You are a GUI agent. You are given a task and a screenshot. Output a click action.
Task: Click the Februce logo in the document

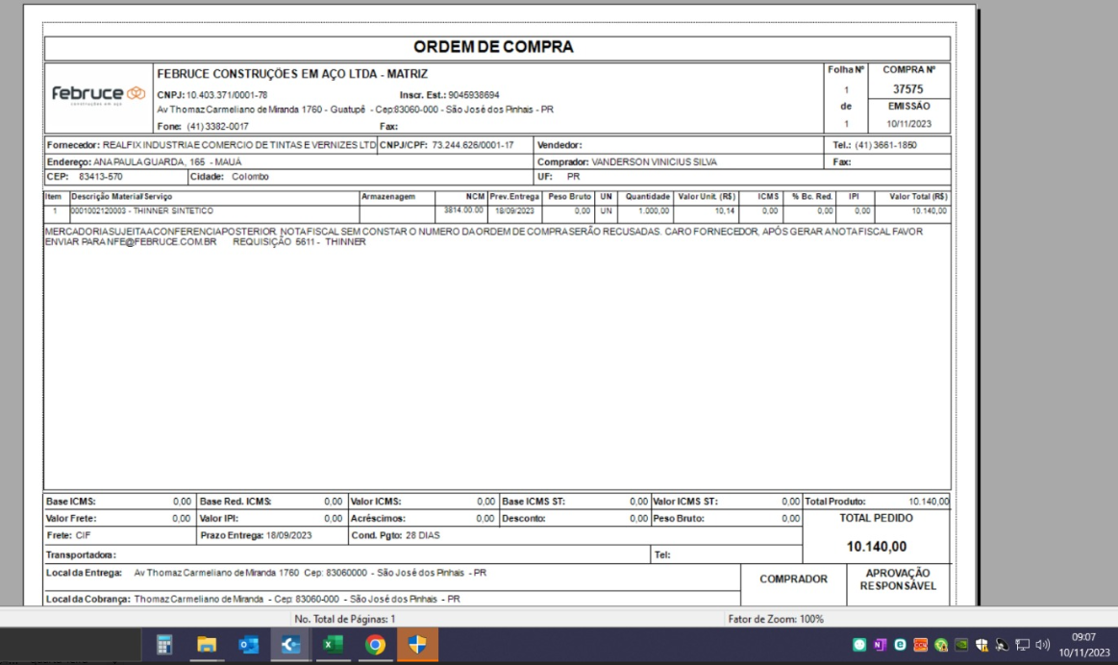[x=97, y=95]
